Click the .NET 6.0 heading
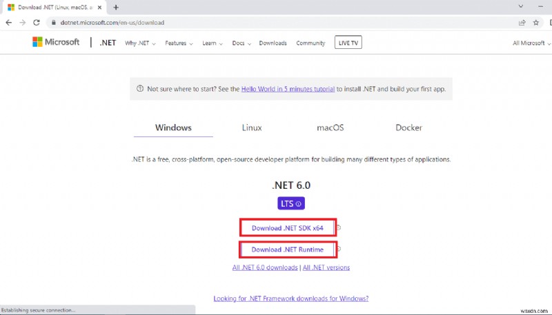The image size is (552, 315). pyautogui.click(x=291, y=185)
